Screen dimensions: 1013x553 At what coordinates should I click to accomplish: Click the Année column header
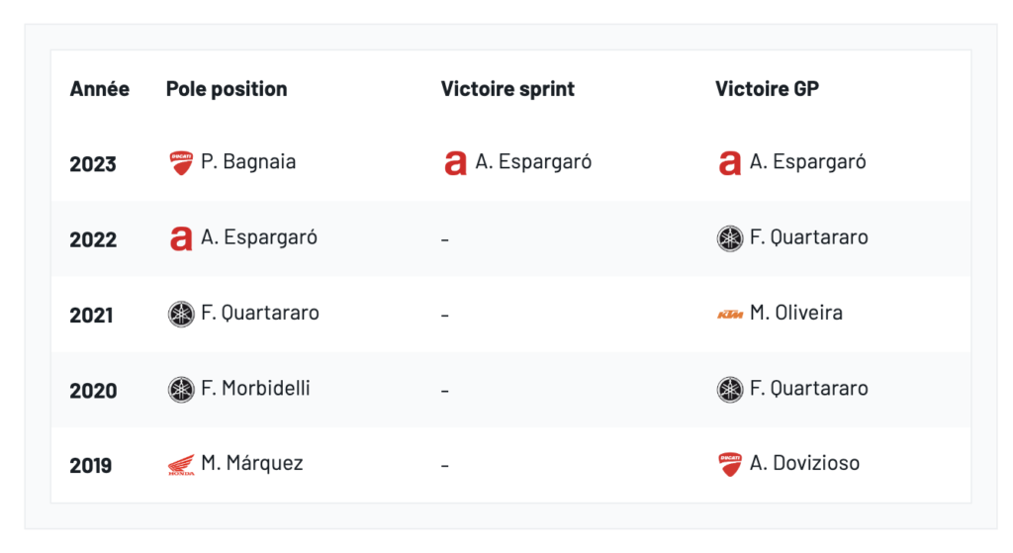[x=99, y=89]
